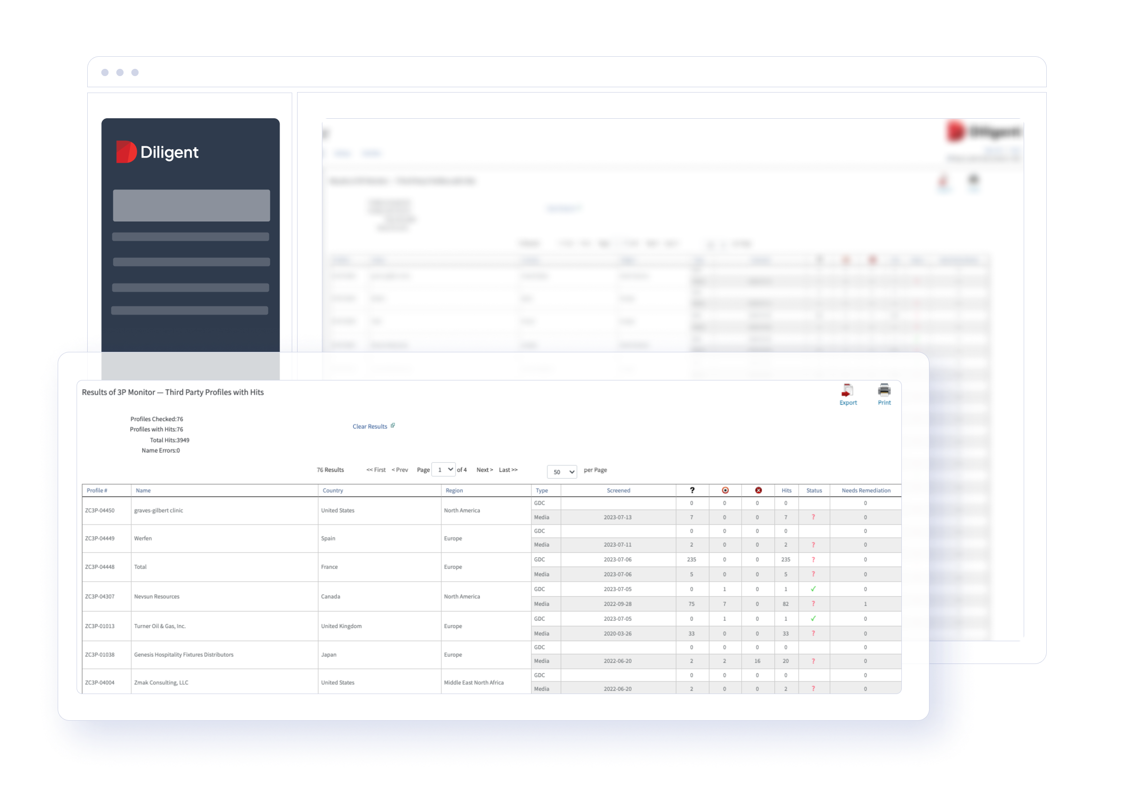Click profile number ZC3P-04307

click(x=100, y=596)
